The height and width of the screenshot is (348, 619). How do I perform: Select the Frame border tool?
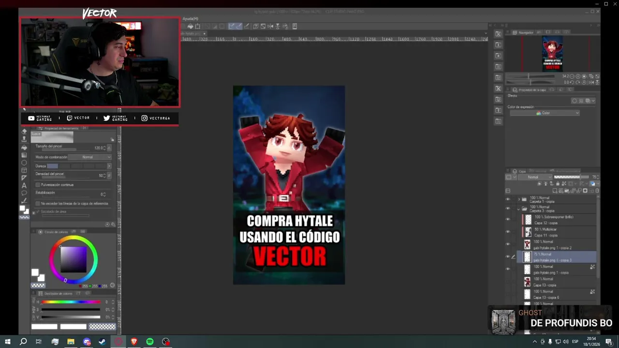tap(24, 170)
